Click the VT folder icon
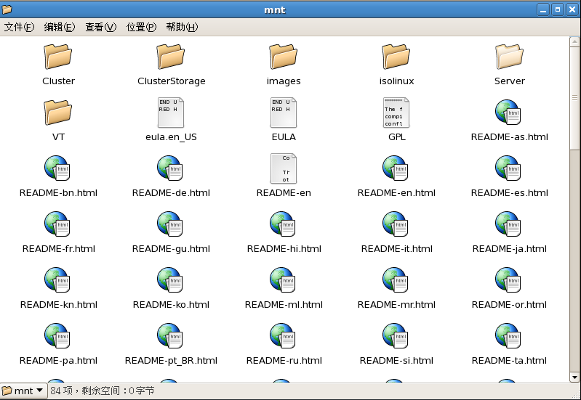Screen dimensions: 581x400 pos(58,113)
